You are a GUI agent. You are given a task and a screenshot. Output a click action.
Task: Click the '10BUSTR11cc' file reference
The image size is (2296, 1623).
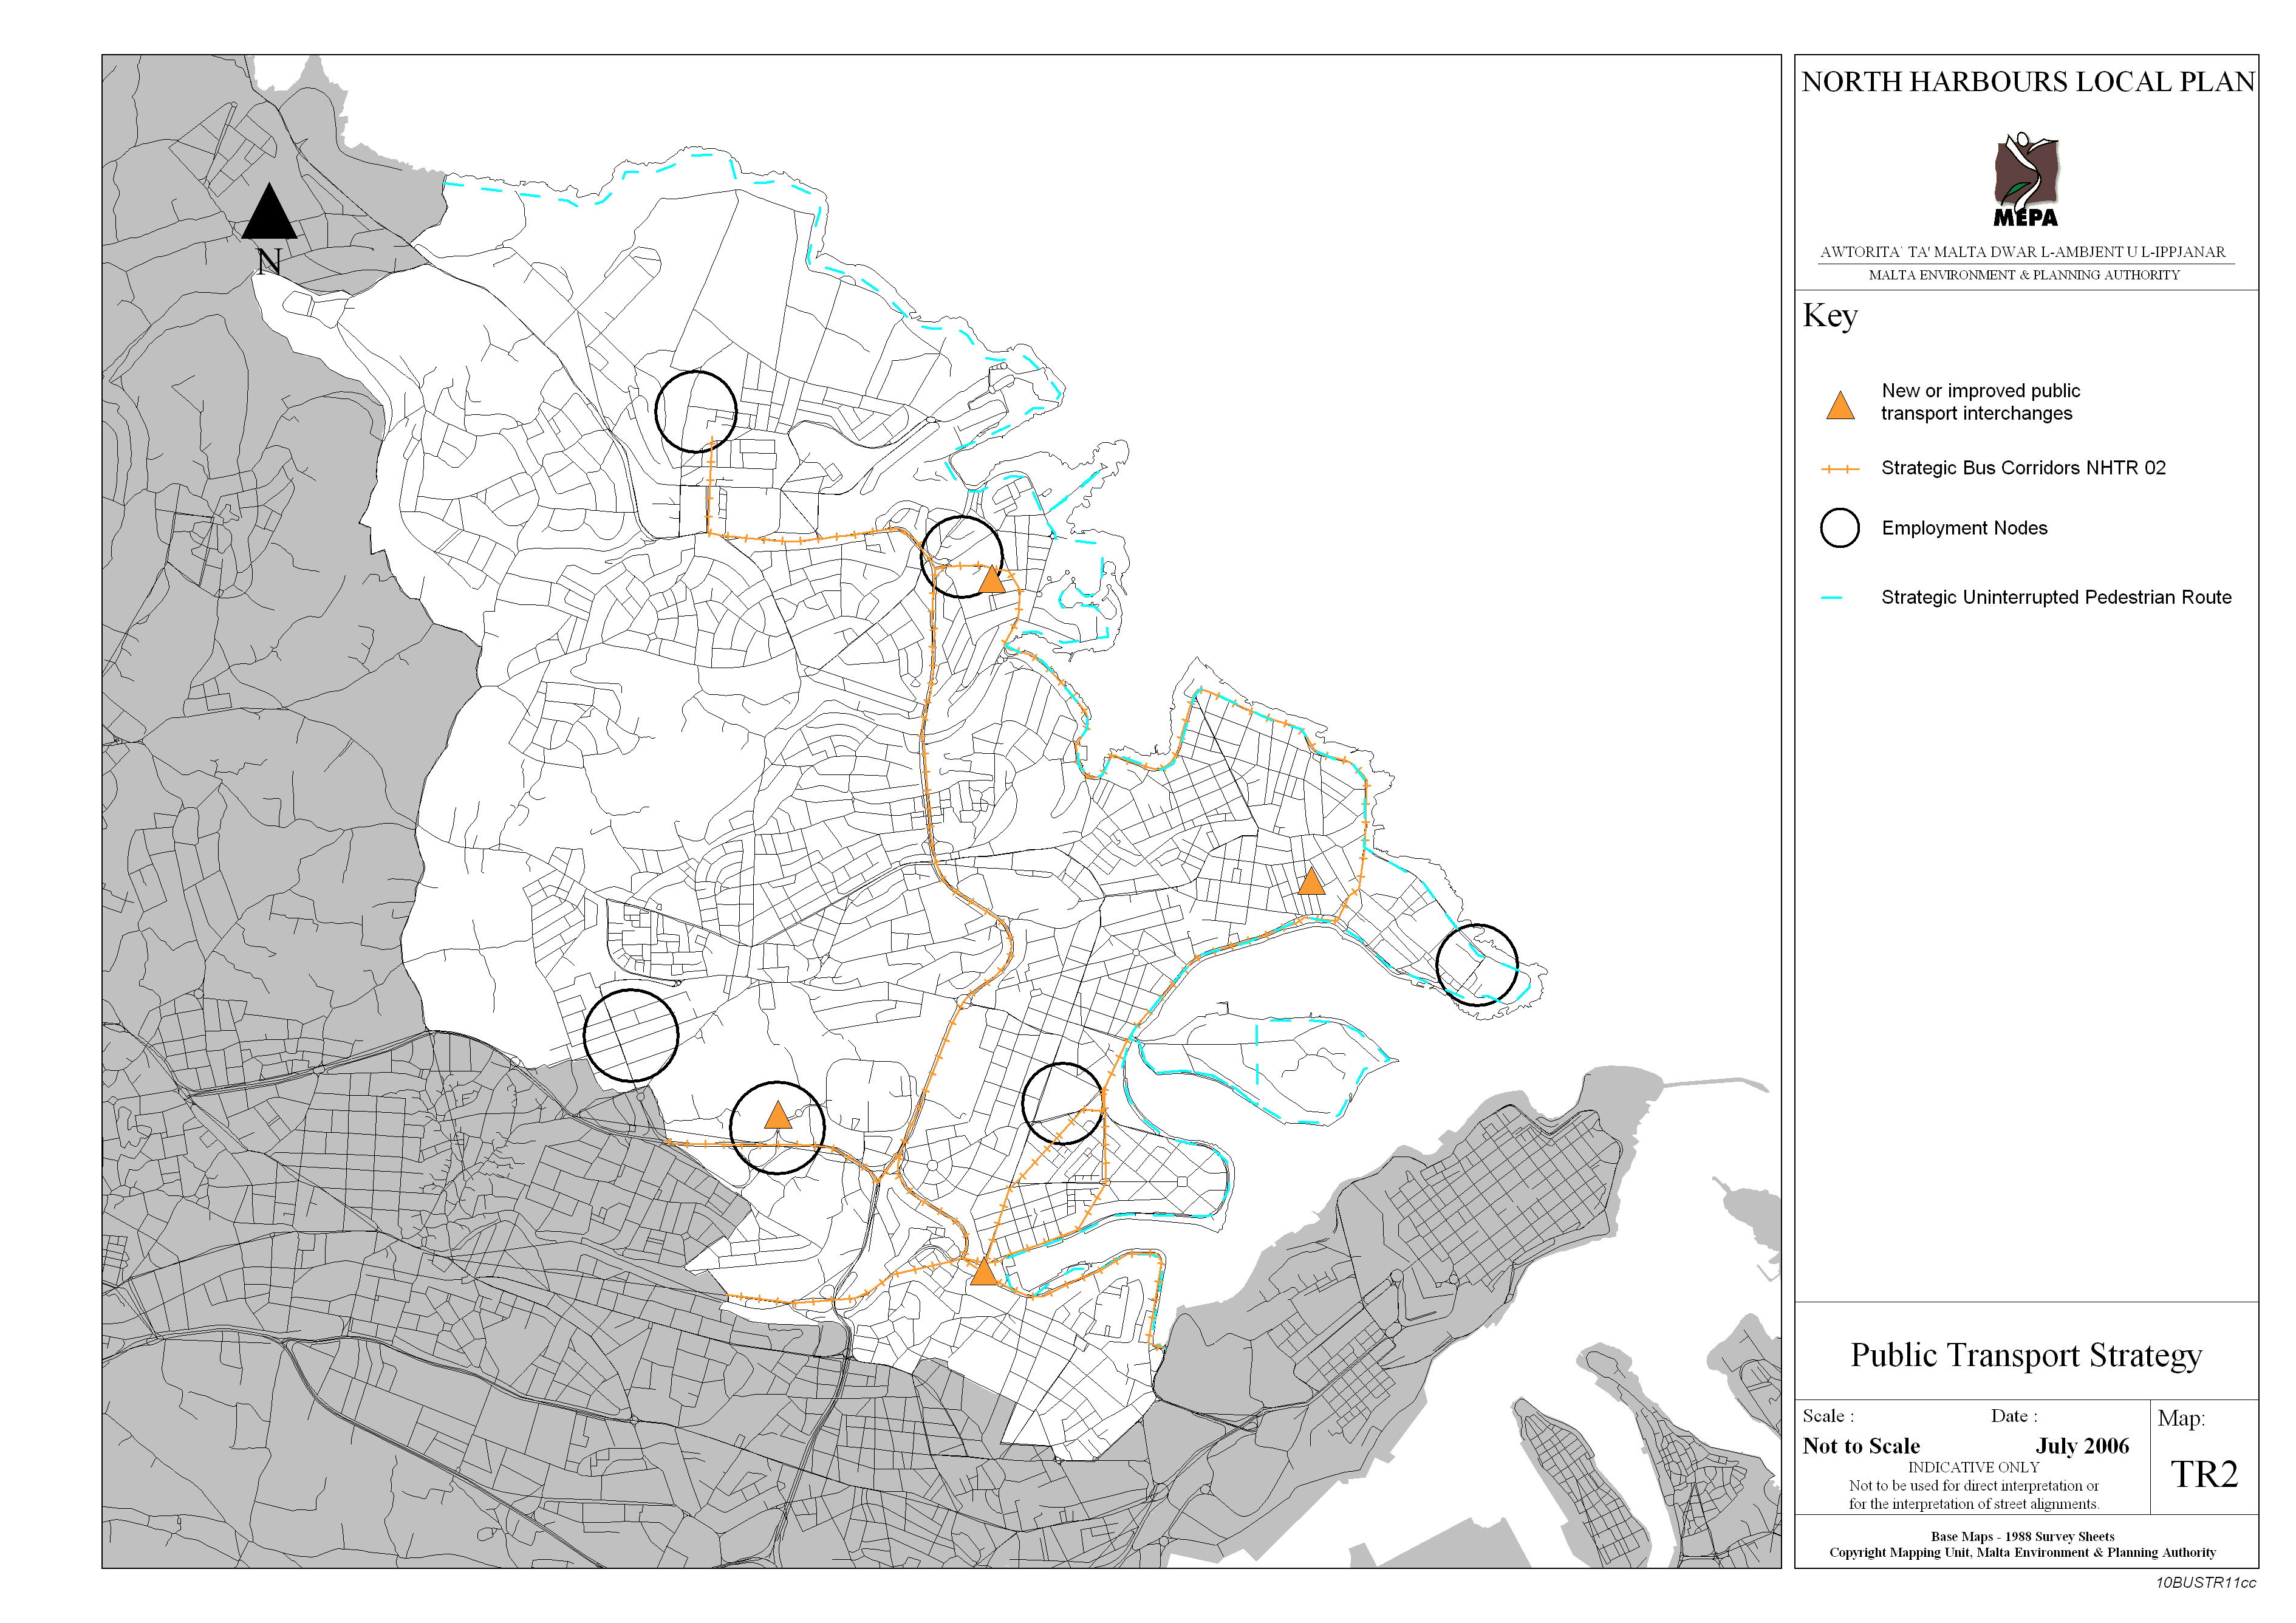click(2205, 1583)
